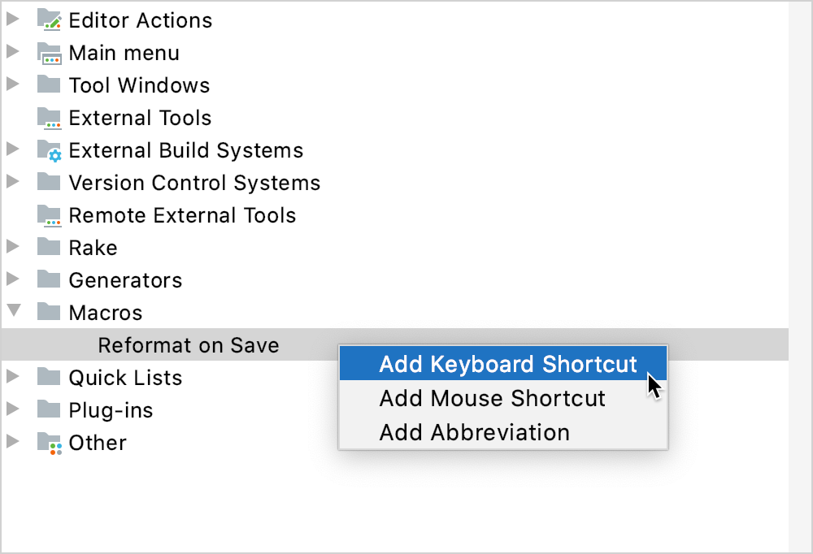Expand the Generators node
Image resolution: width=813 pixels, height=554 pixels.
[x=13, y=279]
